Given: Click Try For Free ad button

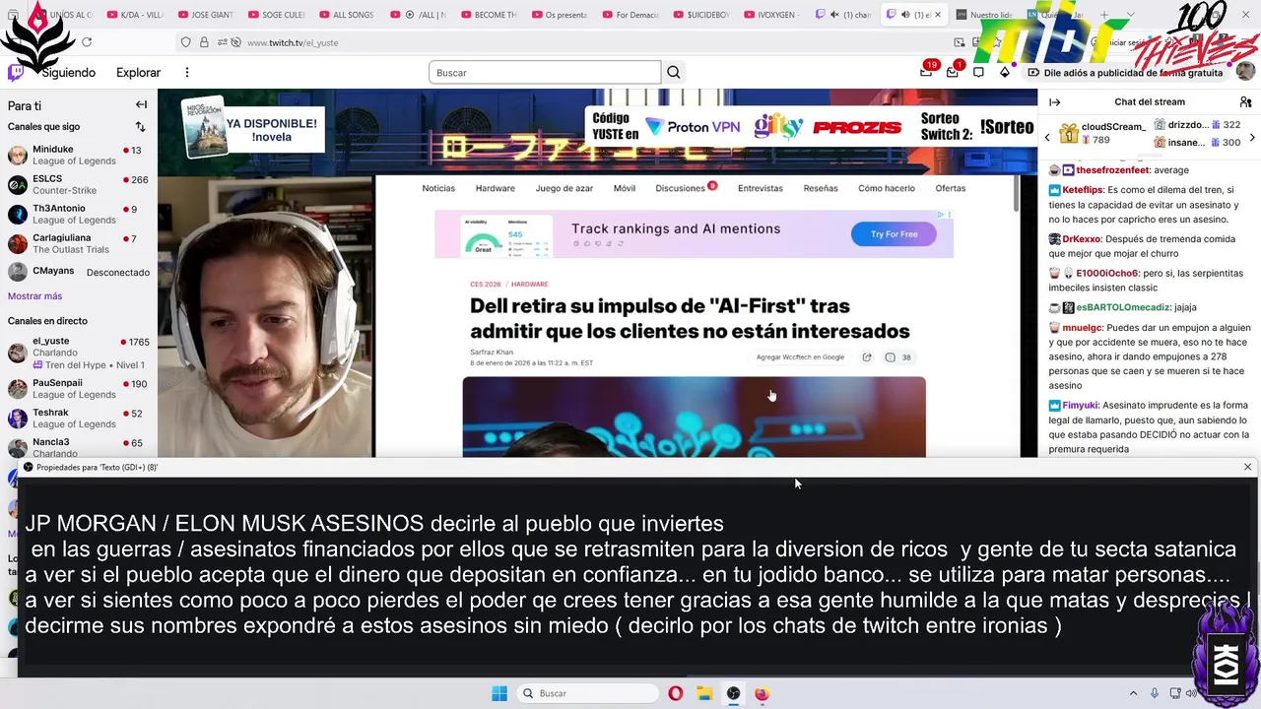Looking at the screenshot, I should click(x=894, y=234).
